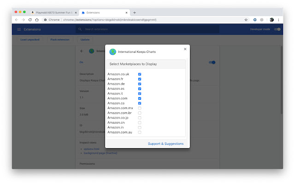Select the Extensions browser tab

104,12
